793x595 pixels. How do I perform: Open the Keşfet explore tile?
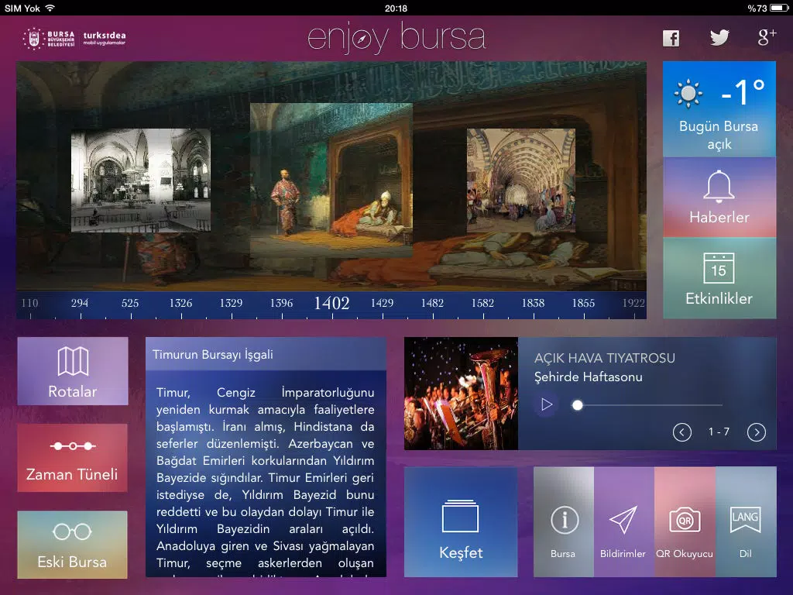[461, 521]
